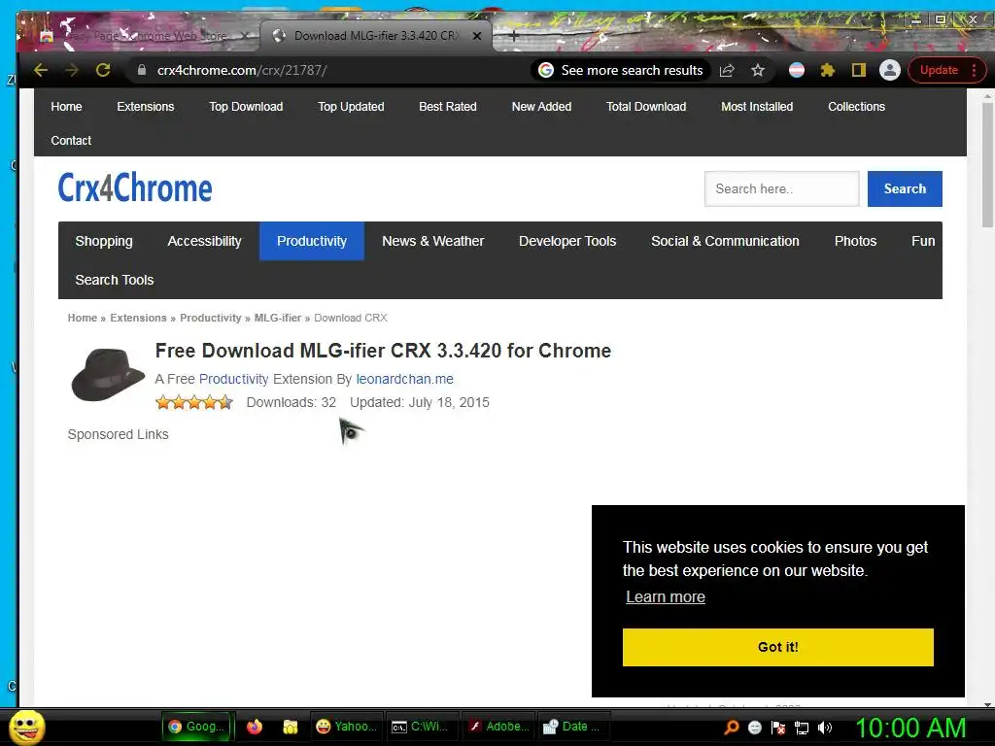The height and width of the screenshot is (746, 995).
Task: Open Total Download menu item
Action: pyautogui.click(x=646, y=107)
